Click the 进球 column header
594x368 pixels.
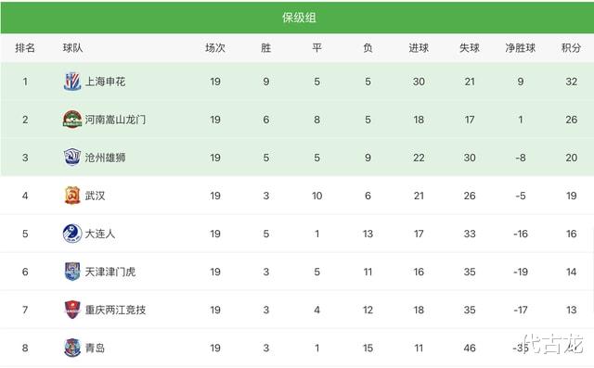419,48
